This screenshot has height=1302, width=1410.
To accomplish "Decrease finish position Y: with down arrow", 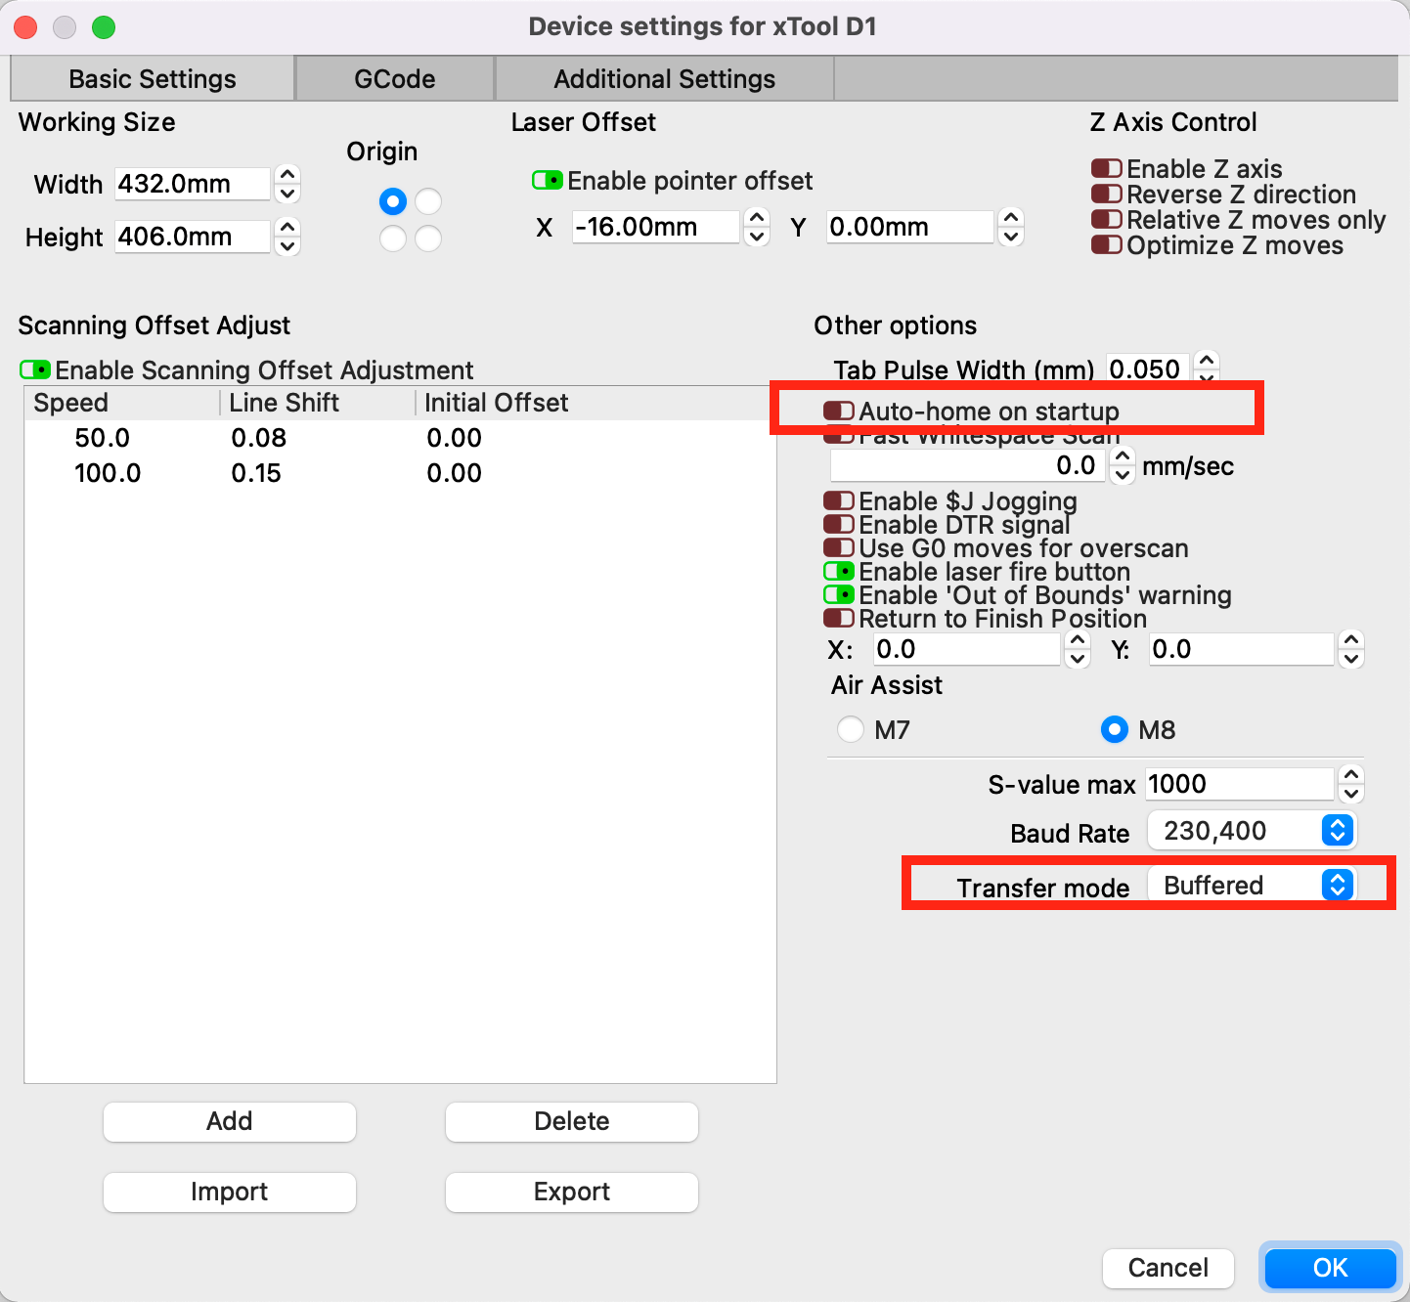I will (x=1351, y=659).
